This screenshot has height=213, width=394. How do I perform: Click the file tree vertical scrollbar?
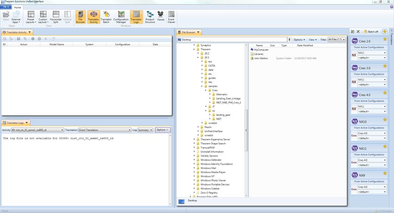click(246, 131)
